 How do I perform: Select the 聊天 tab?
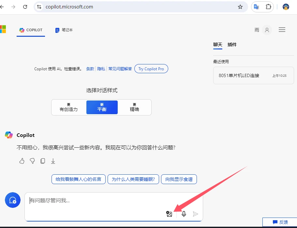pyautogui.click(x=218, y=45)
